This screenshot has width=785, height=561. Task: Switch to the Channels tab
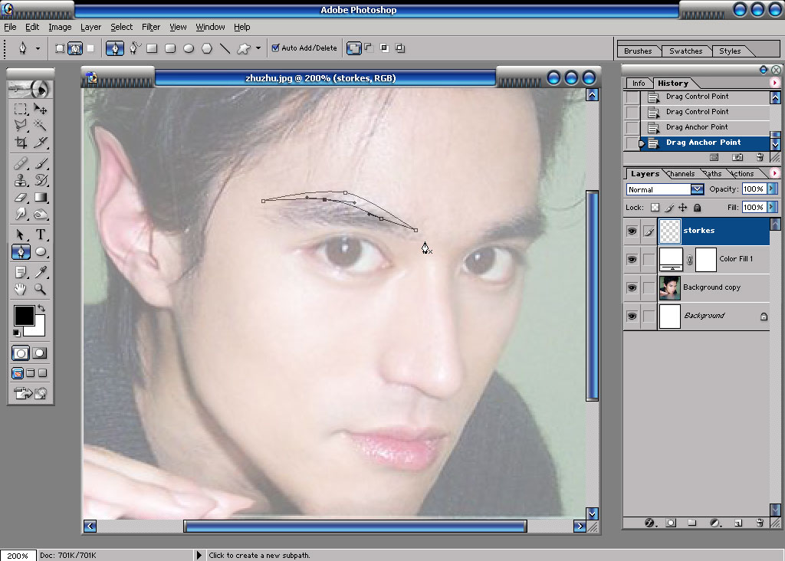(x=682, y=174)
